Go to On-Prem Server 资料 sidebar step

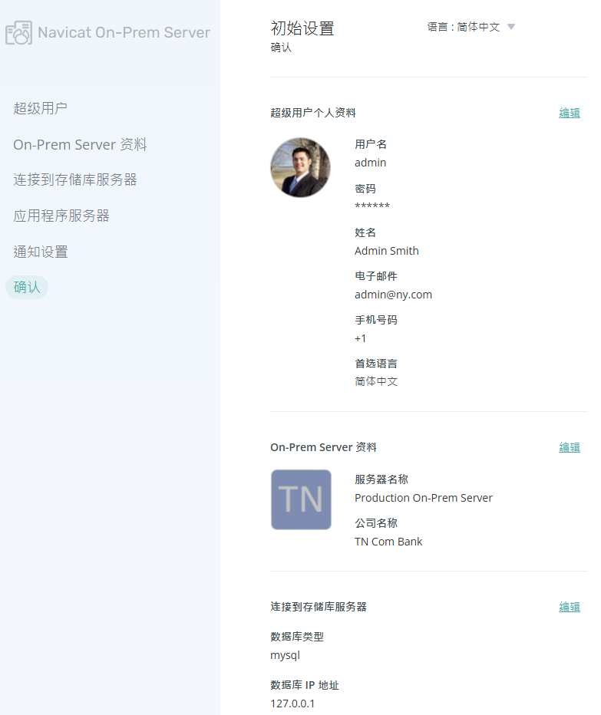[80, 144]
